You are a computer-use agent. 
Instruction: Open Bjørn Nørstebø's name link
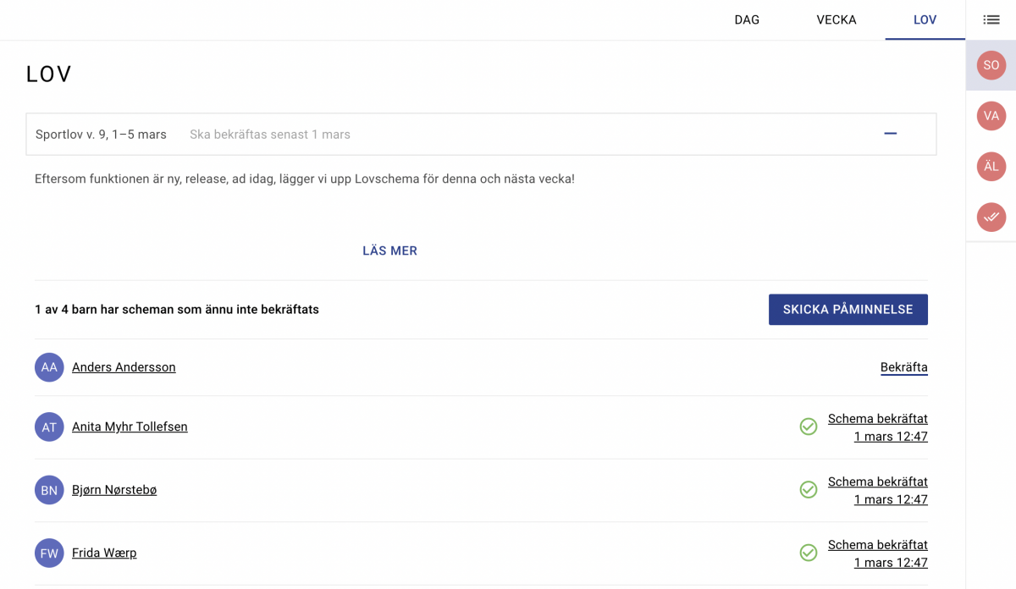(114, 490)
